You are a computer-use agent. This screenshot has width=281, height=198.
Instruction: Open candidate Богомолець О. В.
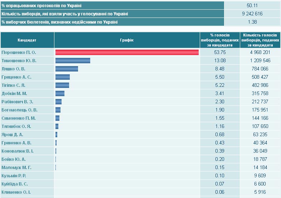click(20, 110)
